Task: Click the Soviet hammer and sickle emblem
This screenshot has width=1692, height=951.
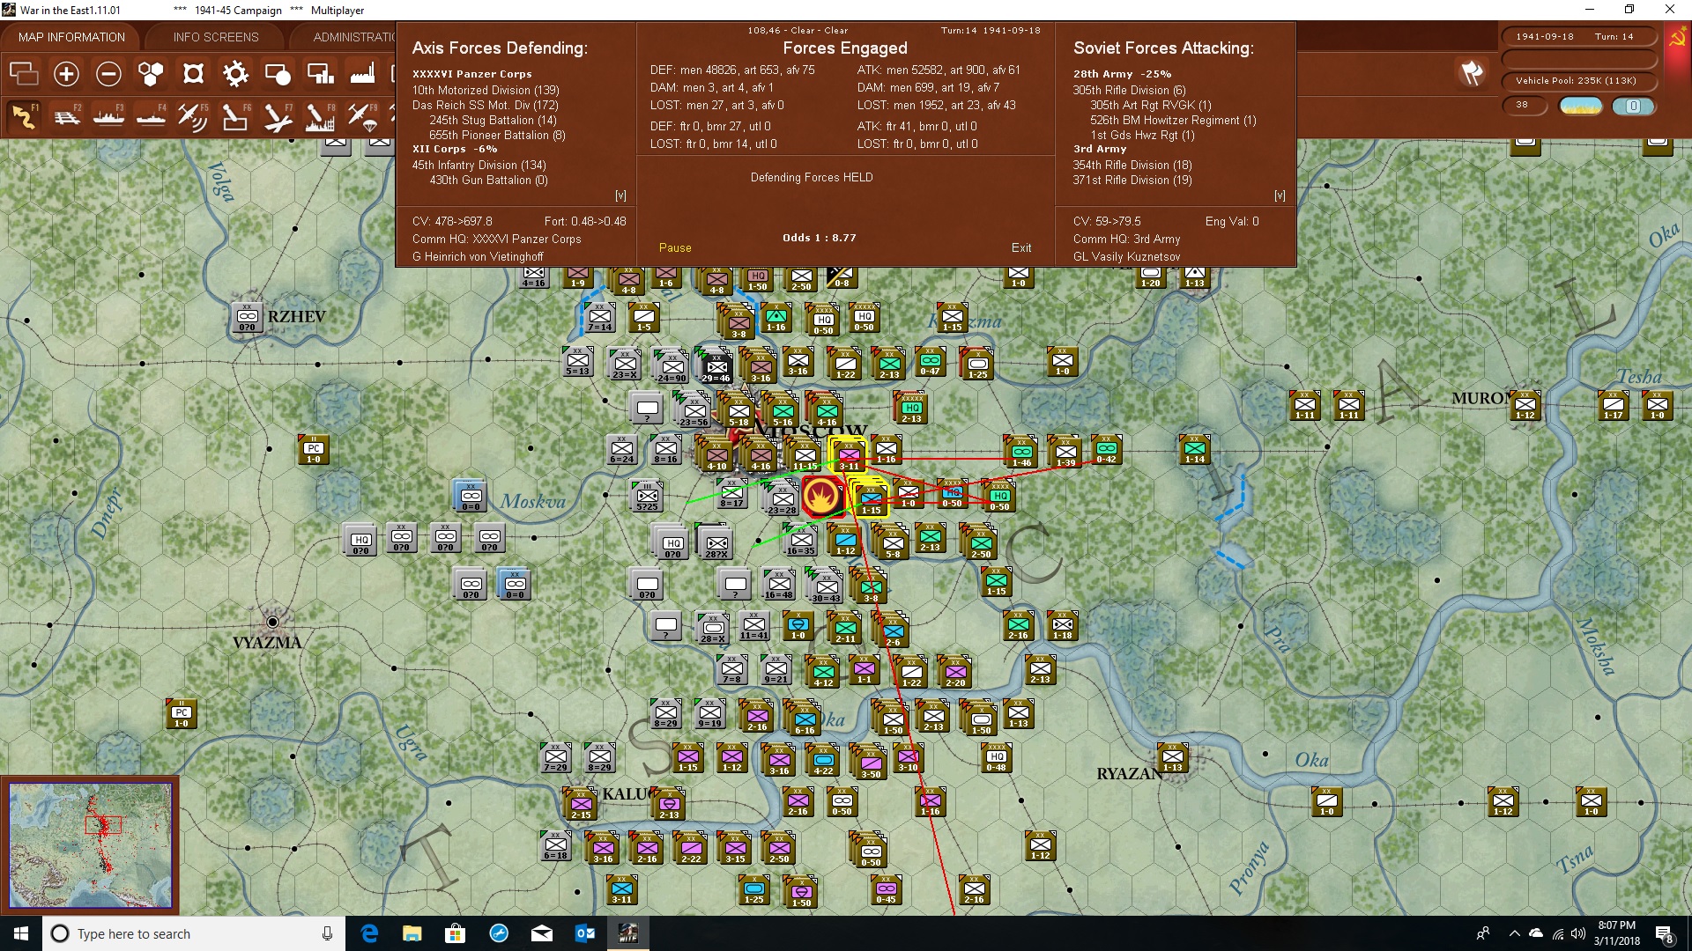Action: (1677, 38)
